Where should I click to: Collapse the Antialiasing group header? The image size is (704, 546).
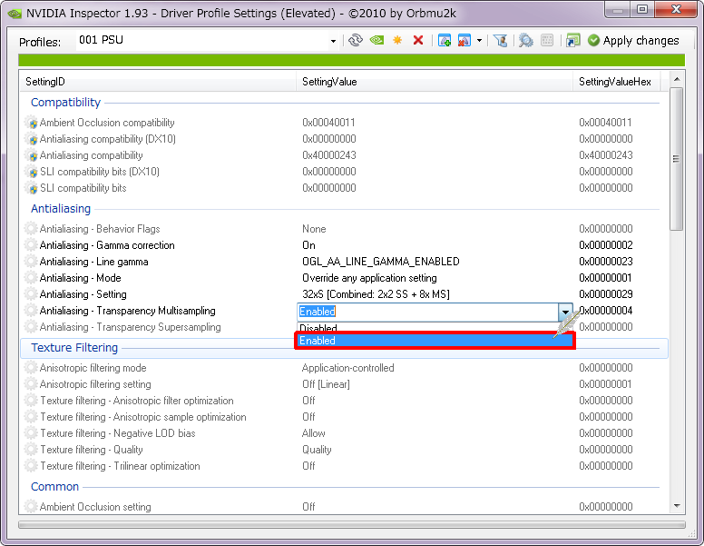point(61,209)
